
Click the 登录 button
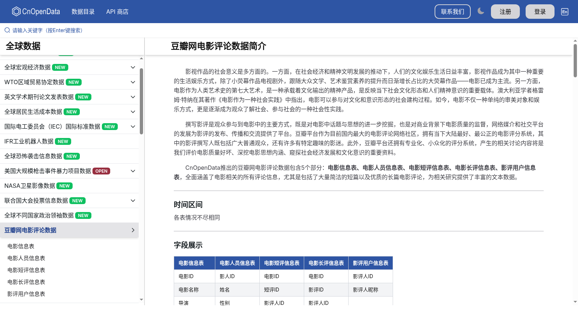tap(540, 12)
